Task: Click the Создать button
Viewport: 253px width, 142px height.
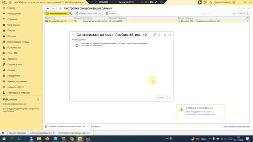Action: [111, 13]
